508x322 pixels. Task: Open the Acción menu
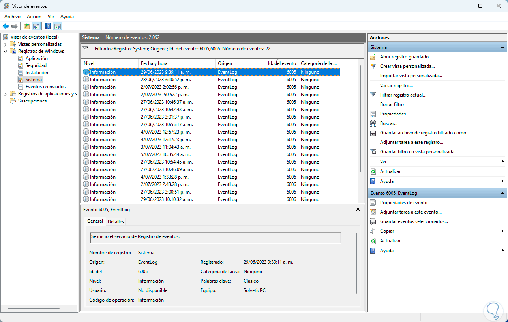click(x=34, y=17)
